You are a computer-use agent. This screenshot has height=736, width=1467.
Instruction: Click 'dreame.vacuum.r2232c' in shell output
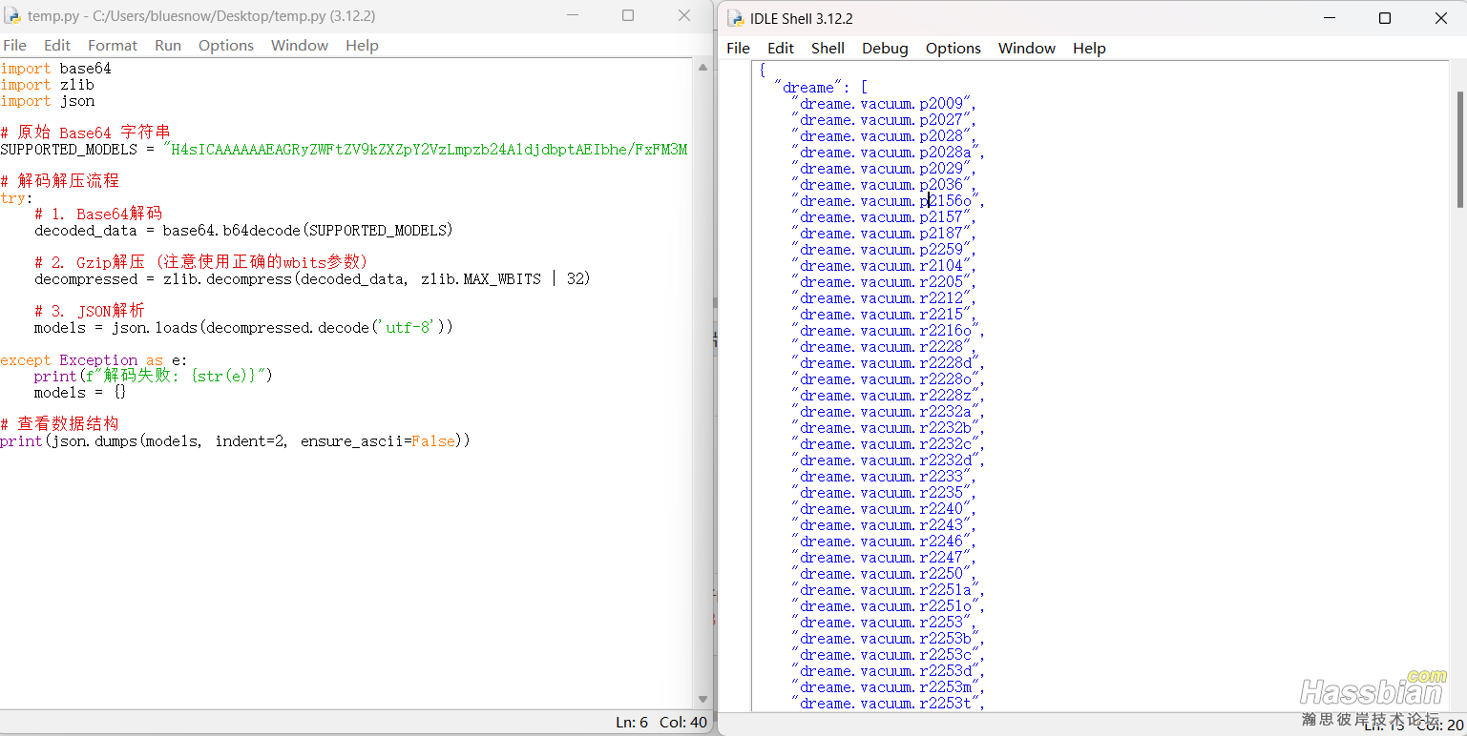coord(888,444)
